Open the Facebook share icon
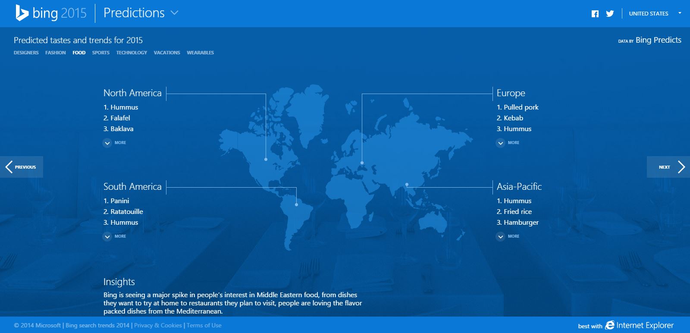Image resolution: width=690 pixels, height=333 pixels. (595, 14)
